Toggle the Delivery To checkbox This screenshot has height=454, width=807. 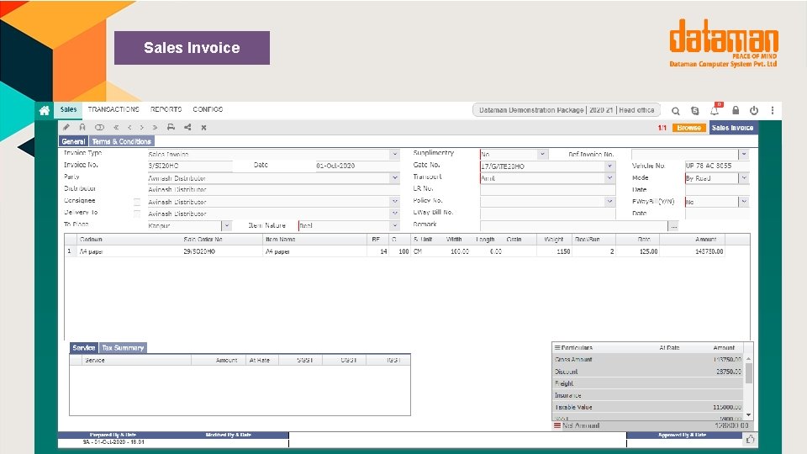[137, 214]
